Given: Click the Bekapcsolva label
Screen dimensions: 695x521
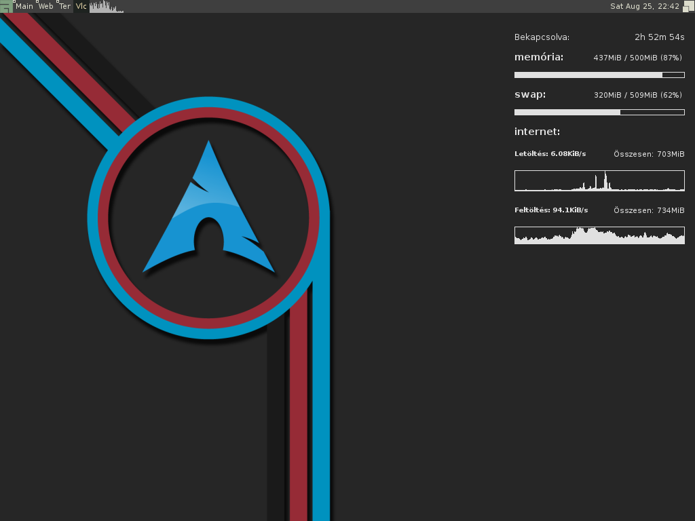Looking at the screenshot, I should pos(542,37).
